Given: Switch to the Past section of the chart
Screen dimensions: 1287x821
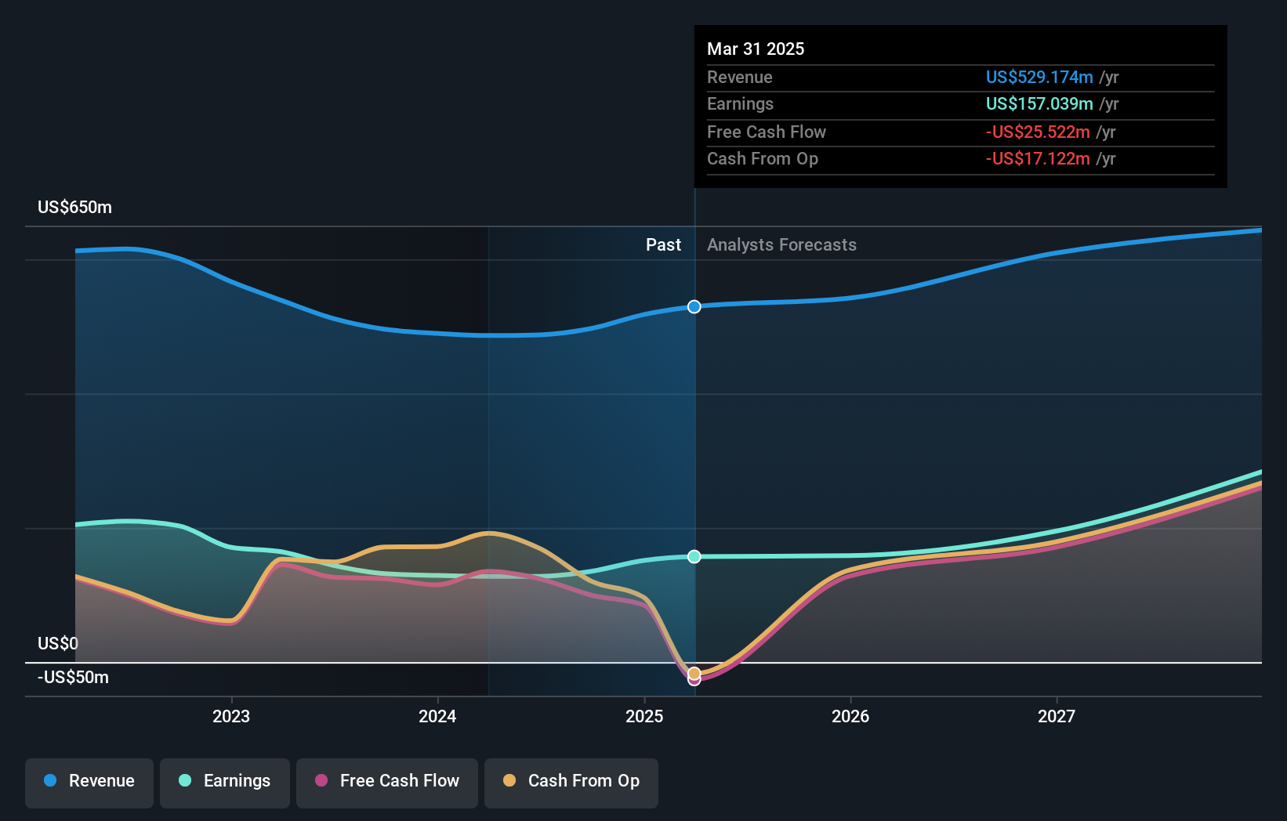Looking at the screenshot, I should point(664,244).
